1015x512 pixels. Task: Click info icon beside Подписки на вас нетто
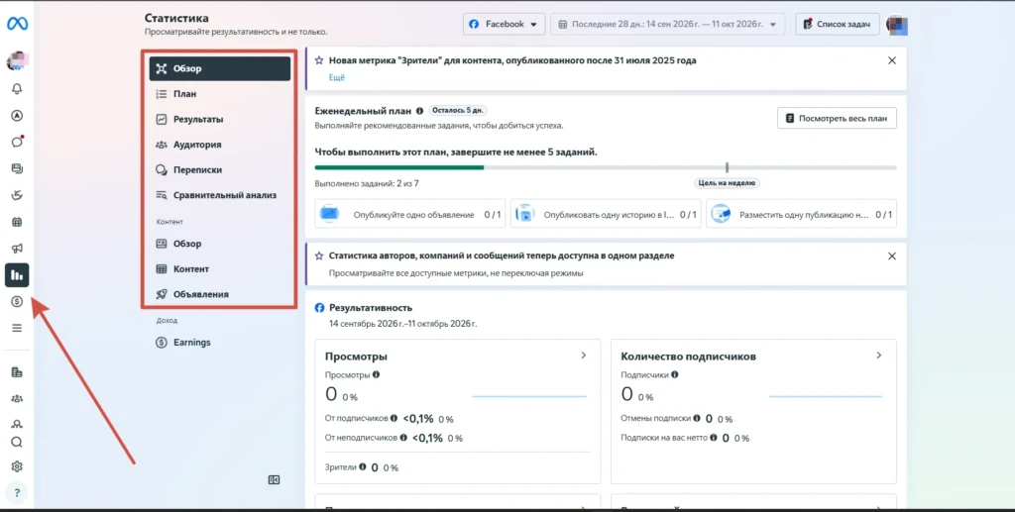(714, 438)
